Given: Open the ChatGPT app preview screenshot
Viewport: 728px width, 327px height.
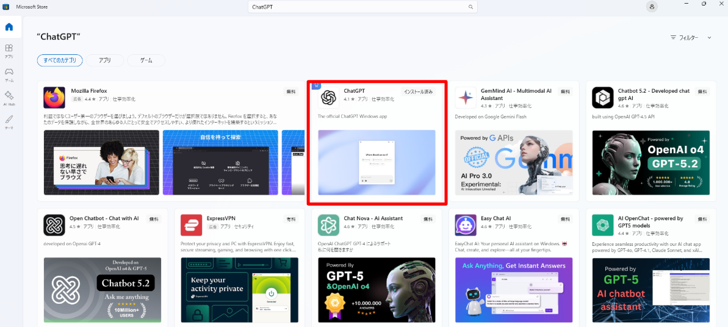Looking at the screenshot, I should pyautogui.click(x=377, y=162).
